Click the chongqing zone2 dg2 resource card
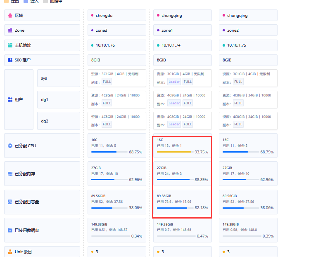 click(x=248, y=121)
